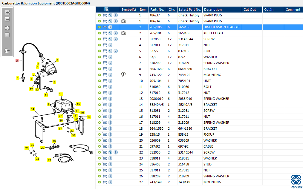Open supersession S icon for item 22 SCREW

[110, 152]
